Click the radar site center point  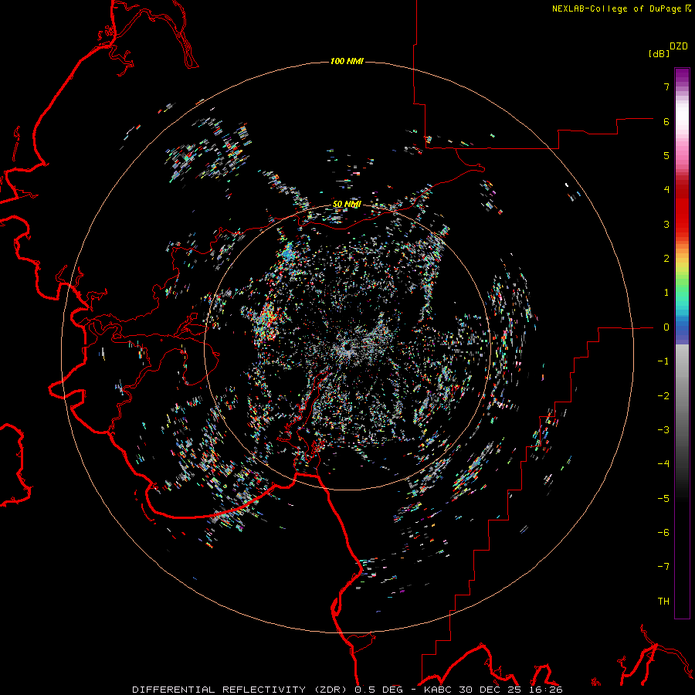coord(347,347)
